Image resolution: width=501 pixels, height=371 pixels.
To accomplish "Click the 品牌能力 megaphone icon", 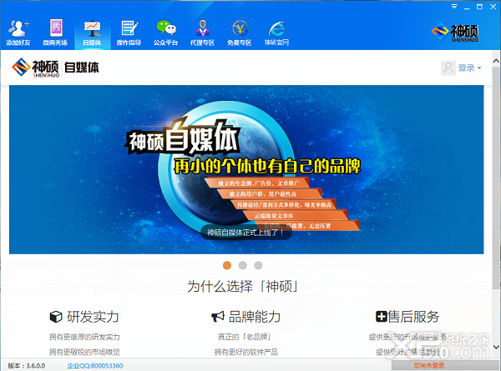I will click(218, 317).
